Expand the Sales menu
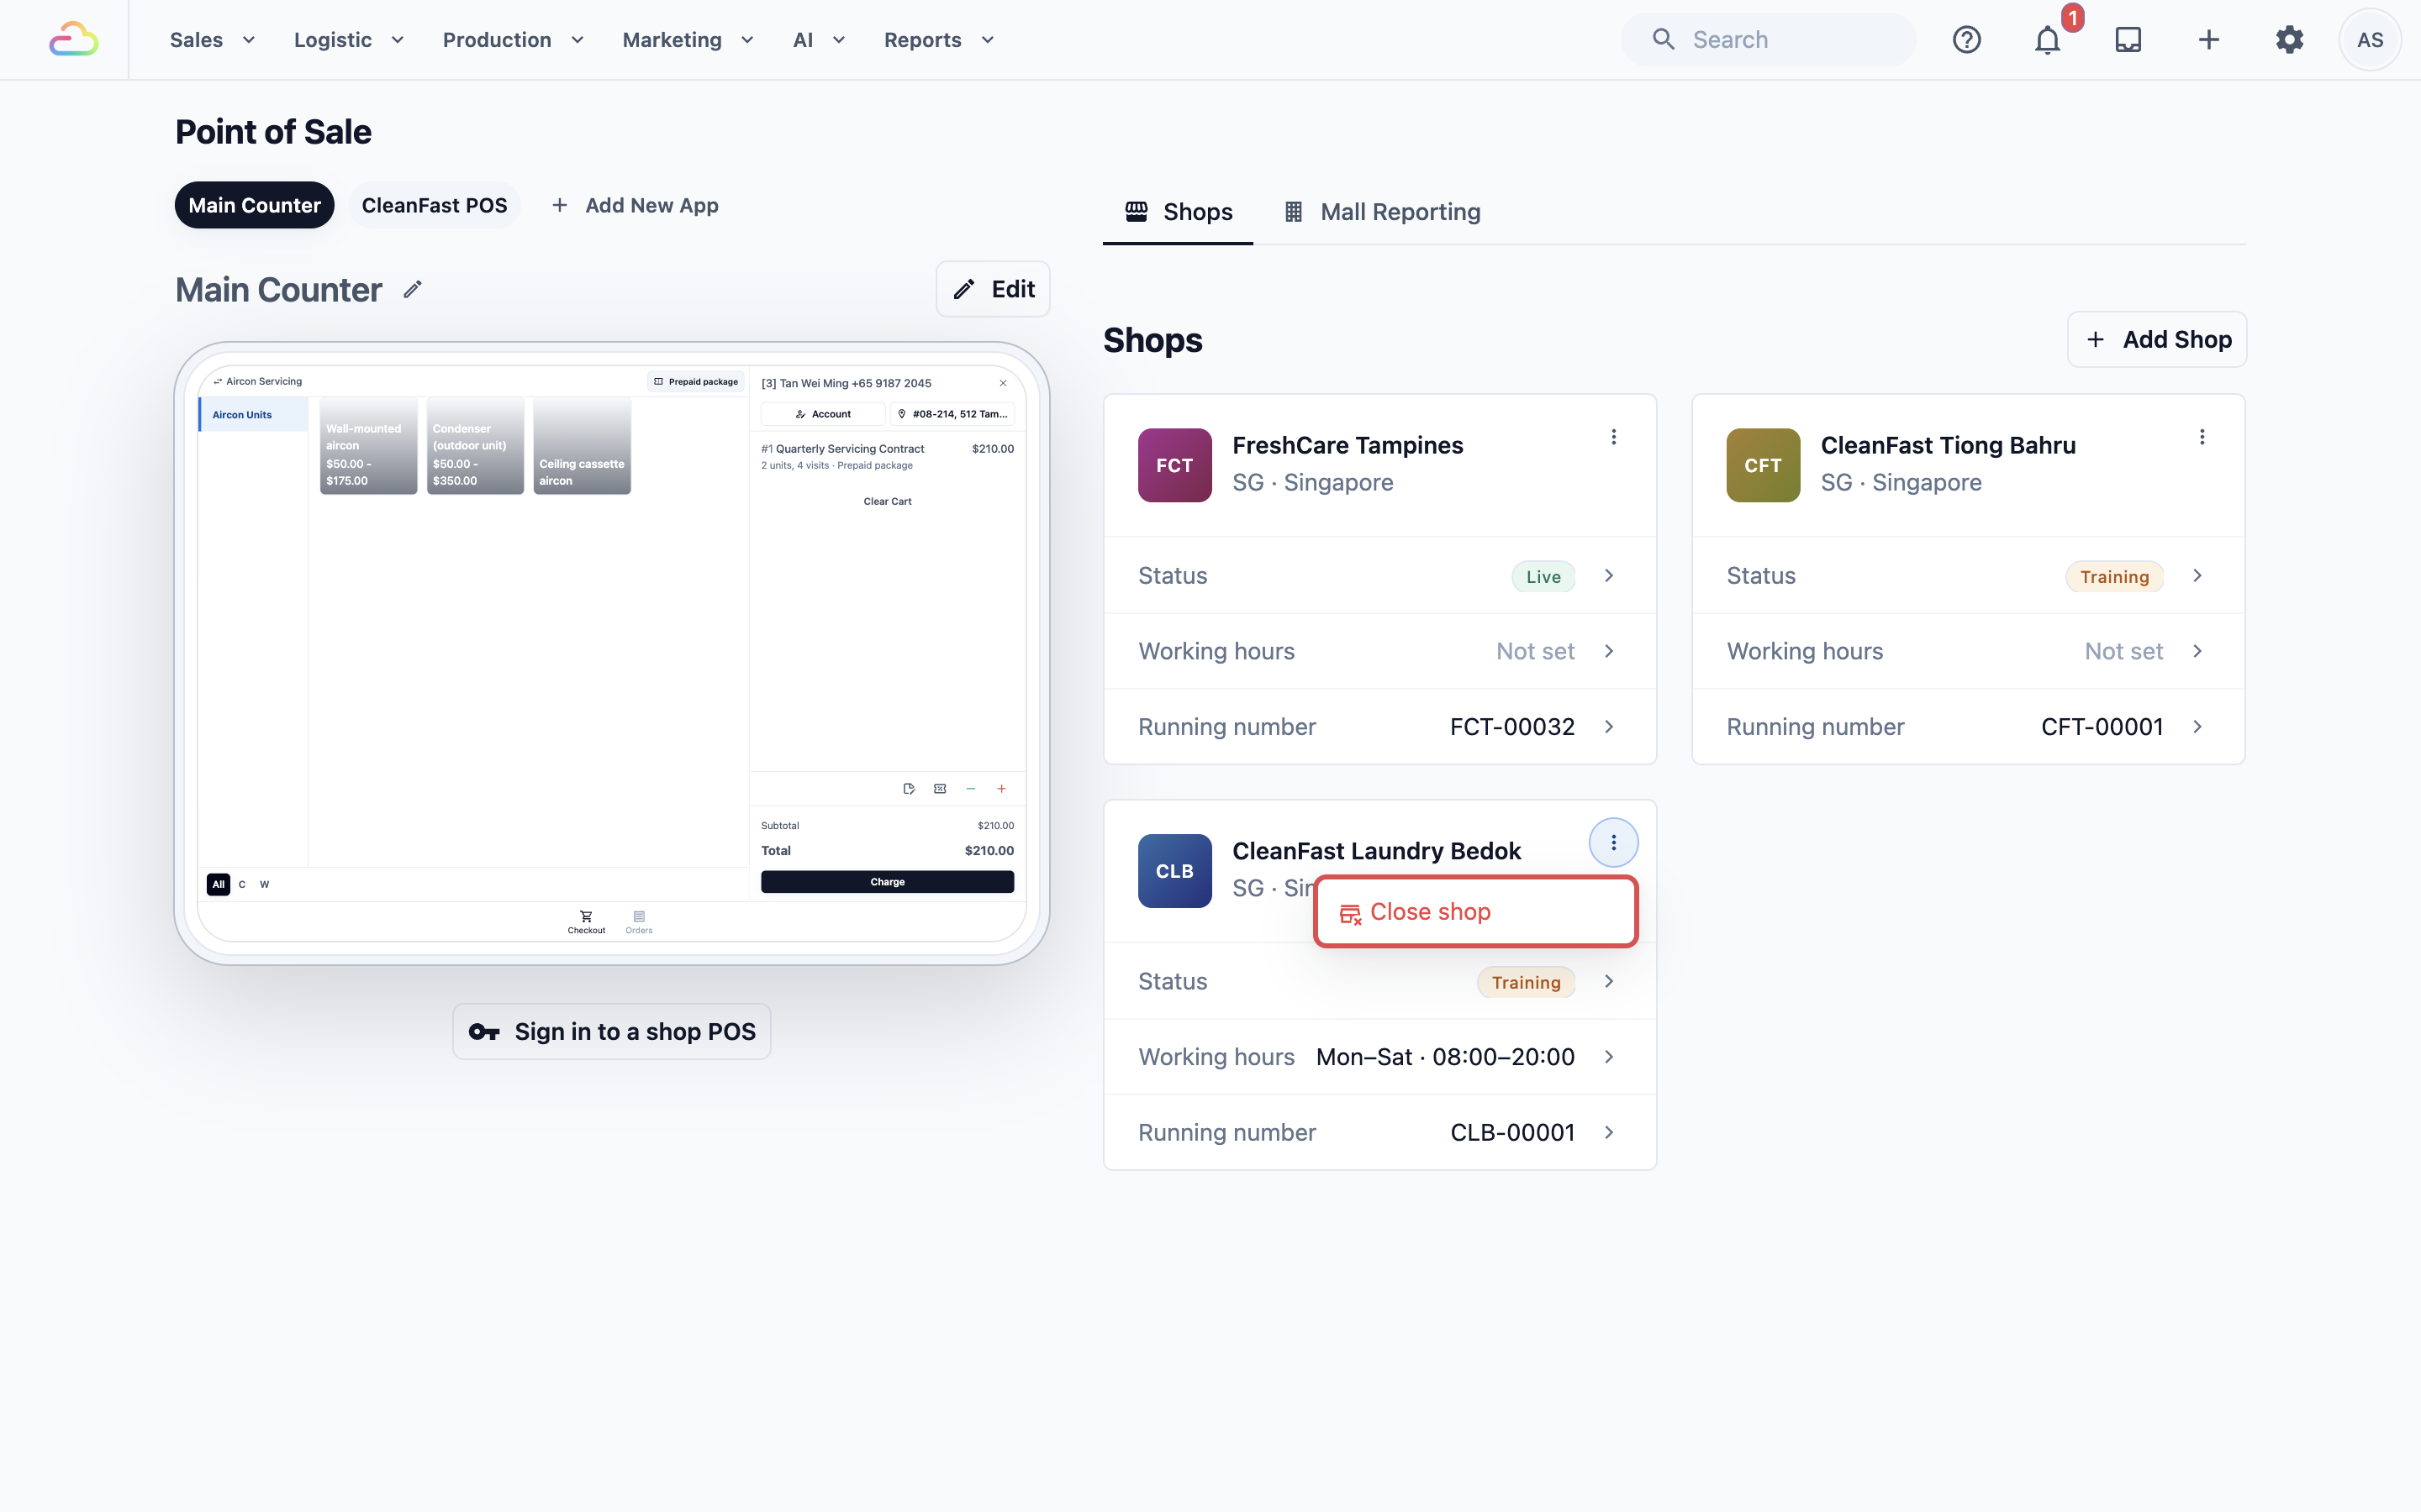The image size is (2421, 1512). [x=213, y=40]
